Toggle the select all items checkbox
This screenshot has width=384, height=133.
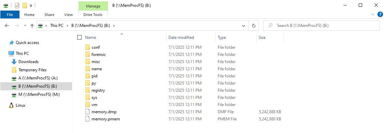pyautogui.click(x=79, y=38)
